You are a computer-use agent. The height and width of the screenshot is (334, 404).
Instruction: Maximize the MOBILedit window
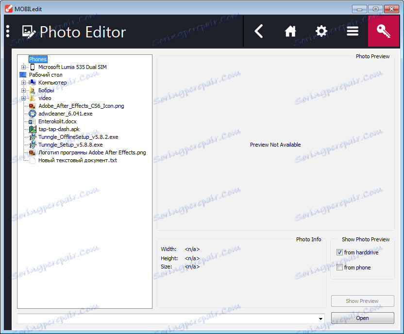[x=375, y=9]
